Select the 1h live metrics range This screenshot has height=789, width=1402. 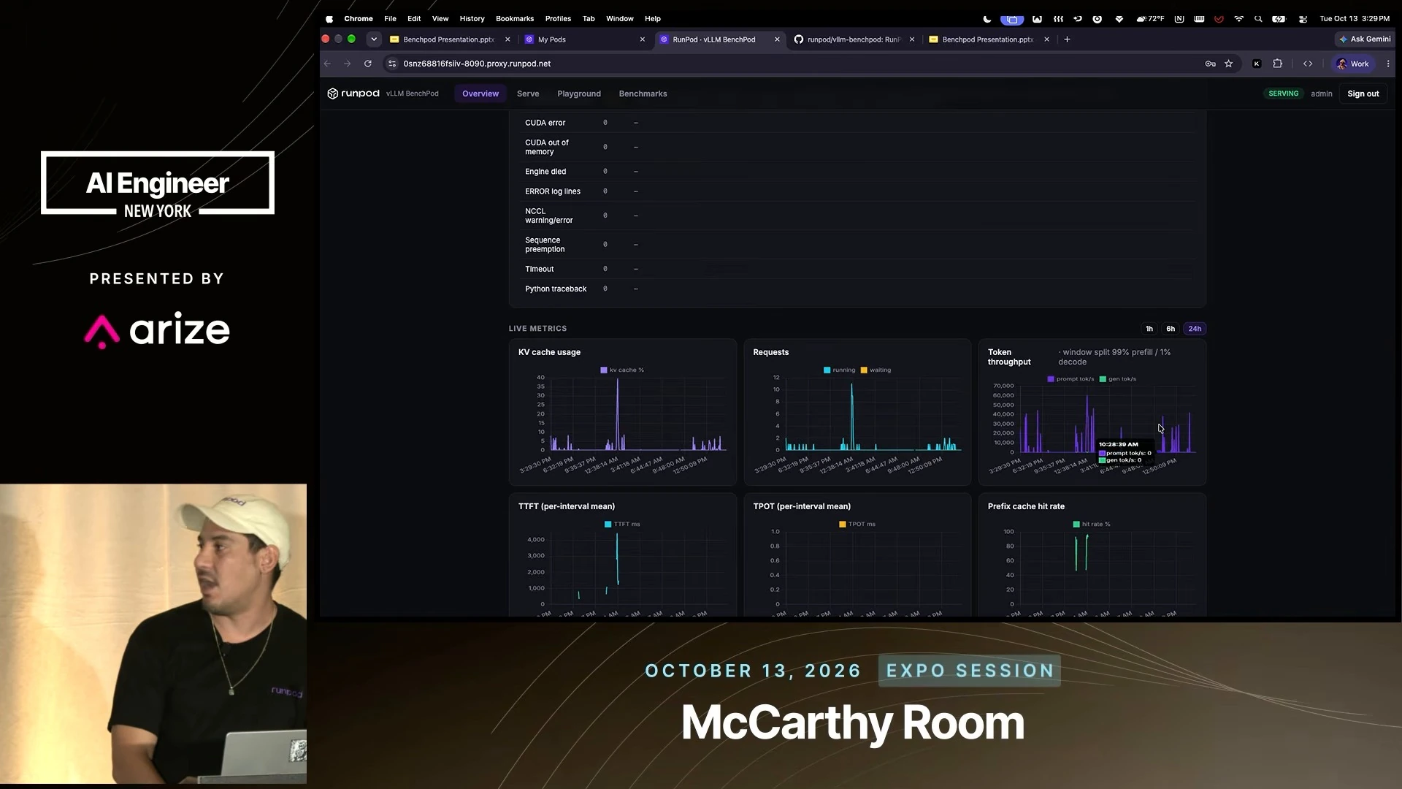pyautogui.click(x=1149, y=329)
